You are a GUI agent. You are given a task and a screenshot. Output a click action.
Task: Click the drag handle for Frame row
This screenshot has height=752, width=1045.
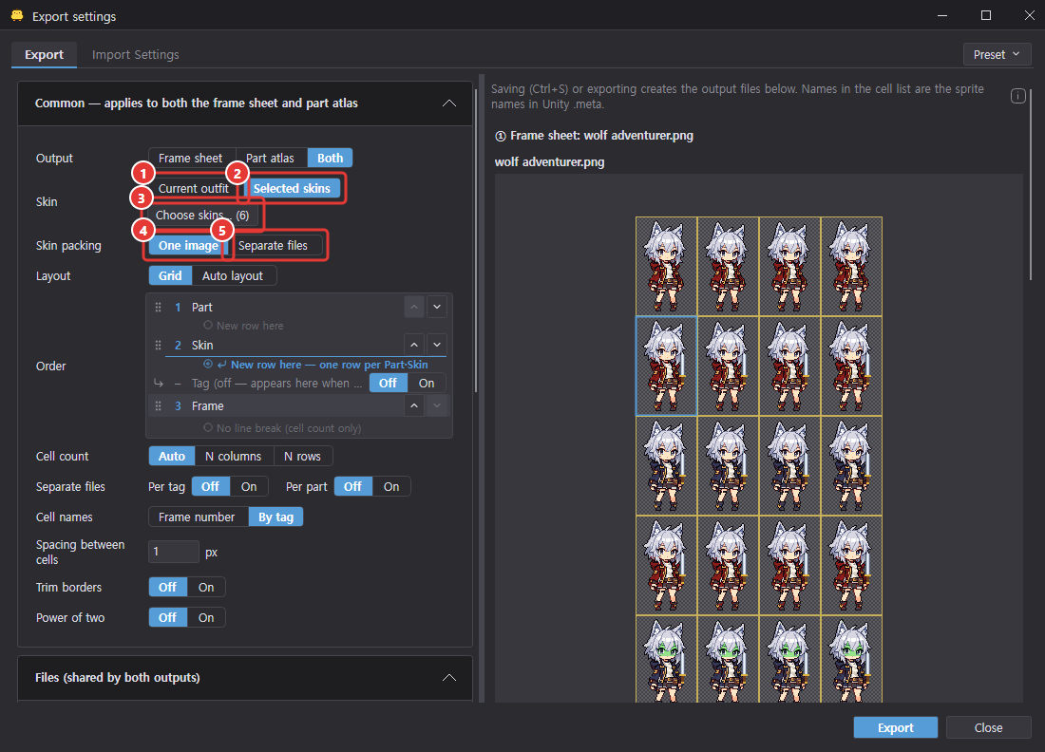tap(158, 405)
